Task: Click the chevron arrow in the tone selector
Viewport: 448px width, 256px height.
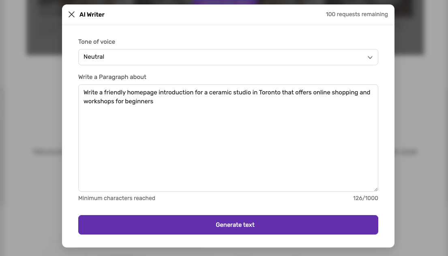Action: tap(370, 58)
